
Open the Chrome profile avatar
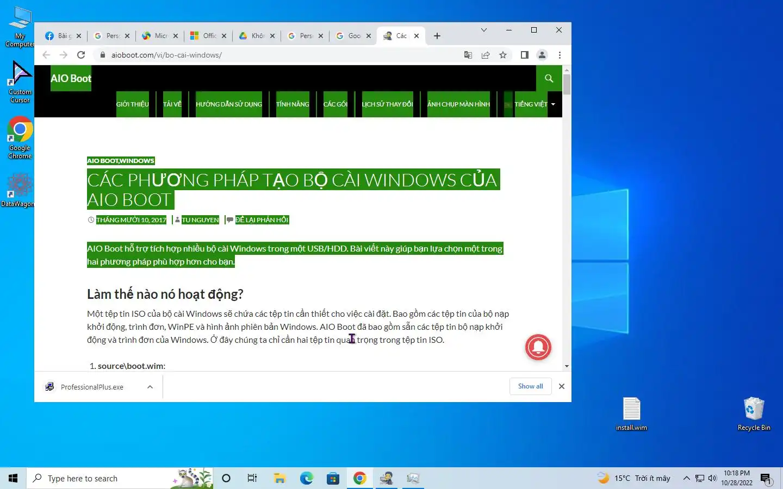click(542, 55)
